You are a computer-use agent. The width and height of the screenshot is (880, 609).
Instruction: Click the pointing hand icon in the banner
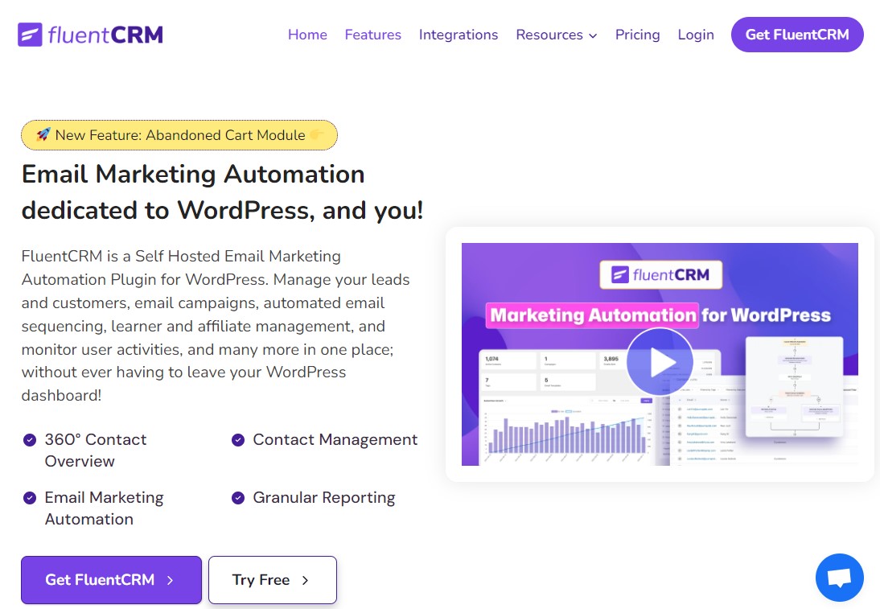pos(317,134)
